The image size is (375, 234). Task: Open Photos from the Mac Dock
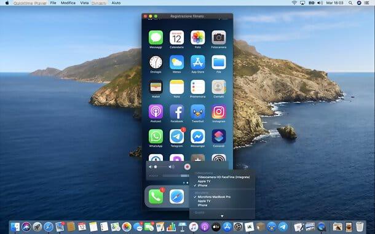[x=127, y=227]
